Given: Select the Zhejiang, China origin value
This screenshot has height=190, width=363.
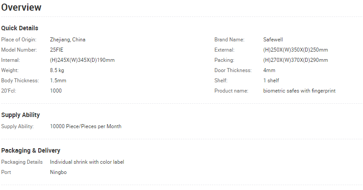Looking at the screenshot, I should 68,40.
